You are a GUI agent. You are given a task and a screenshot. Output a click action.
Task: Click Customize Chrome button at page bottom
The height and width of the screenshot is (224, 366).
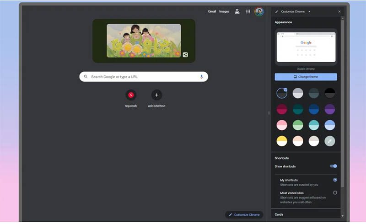pos(244,215)
